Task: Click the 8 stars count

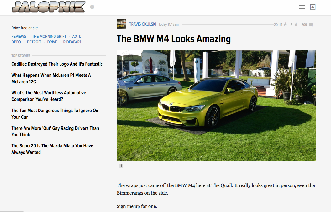Action: pos(291,25)
